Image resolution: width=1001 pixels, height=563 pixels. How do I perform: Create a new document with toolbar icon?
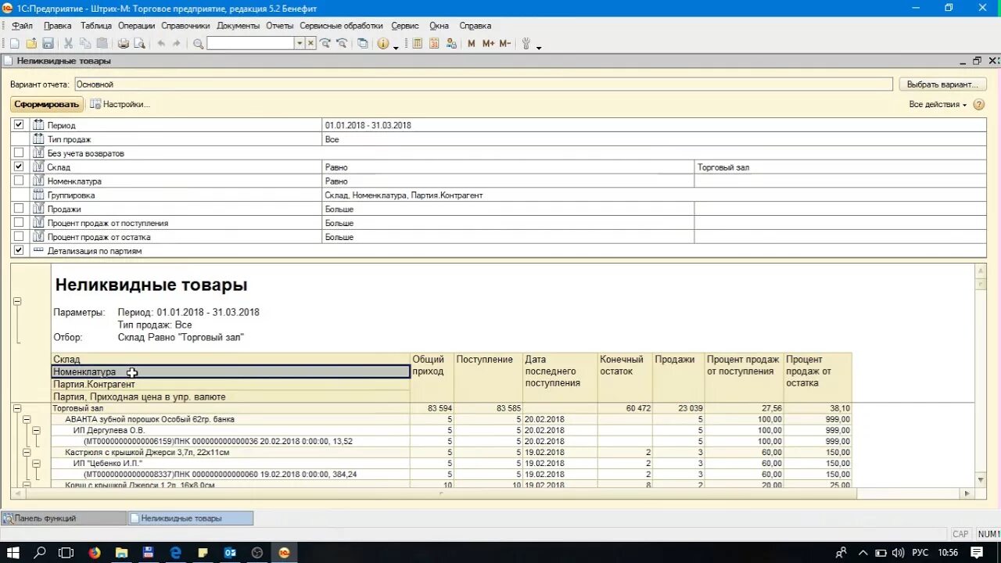tap(14, 44)
